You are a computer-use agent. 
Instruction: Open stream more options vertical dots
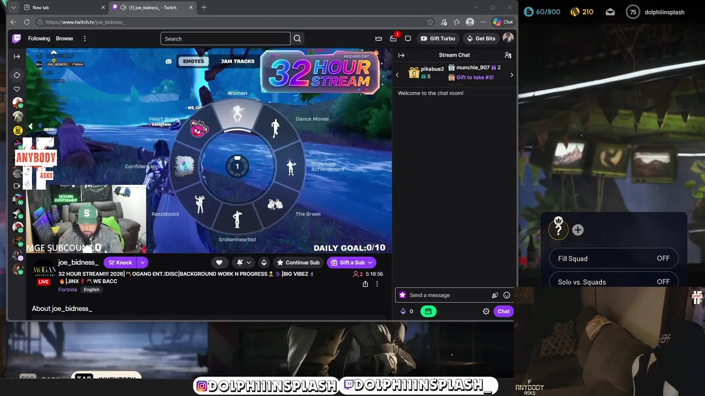click(x=377, y=284)
